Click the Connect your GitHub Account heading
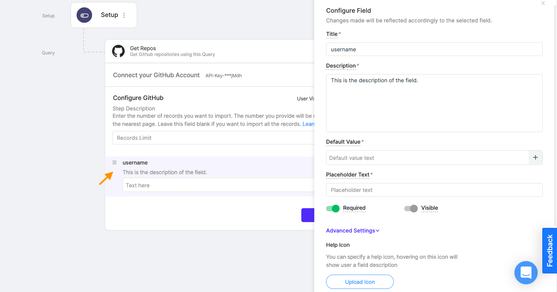Image resolution: width=557 pixels, height=292 pixels. coord(156,75)
